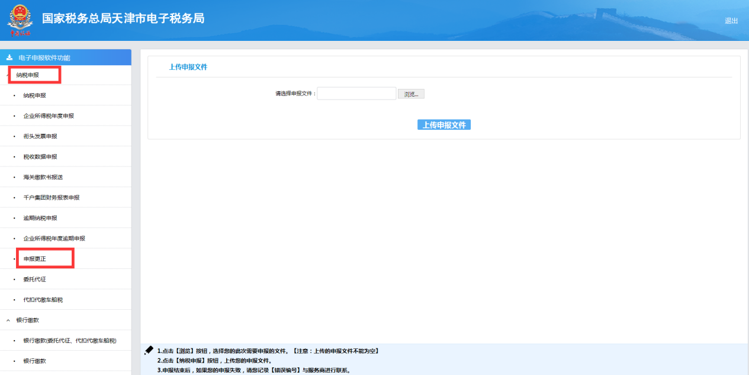Click instruction line 2 about 纳税申报 button
Viewport: 749px width, 375px height.
[214, 361]
